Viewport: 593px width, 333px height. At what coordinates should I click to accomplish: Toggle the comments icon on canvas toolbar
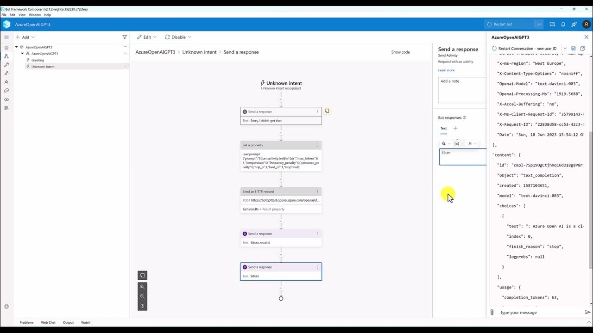pyautogui.click(x=142, y=275)
